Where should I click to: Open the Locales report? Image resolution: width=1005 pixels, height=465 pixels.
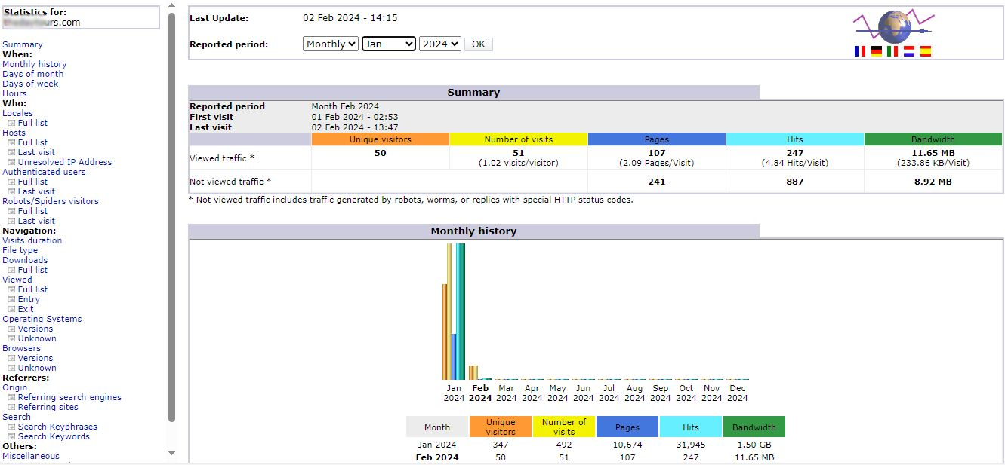coord(18,113)
